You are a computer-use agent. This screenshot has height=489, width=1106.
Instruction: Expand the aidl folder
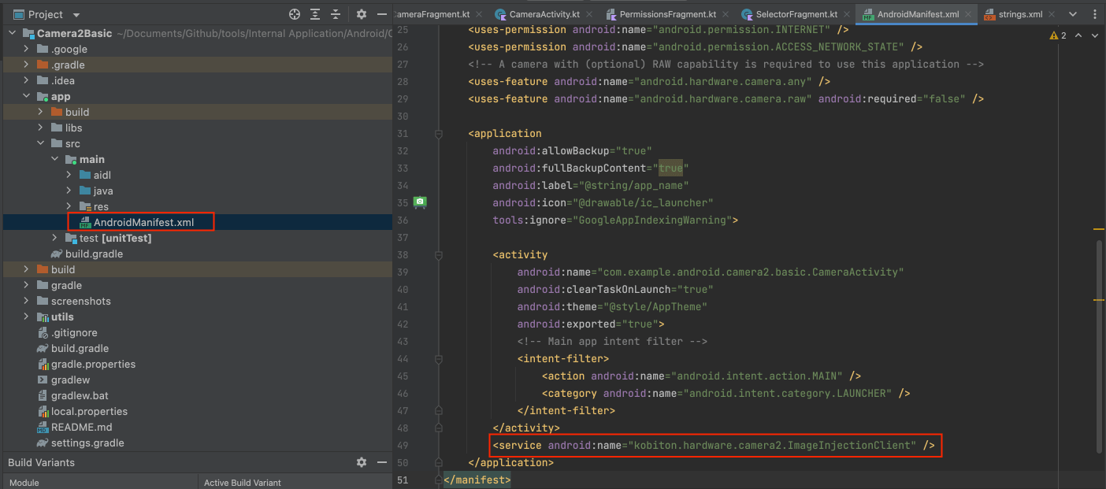click(x=69, y=175)
